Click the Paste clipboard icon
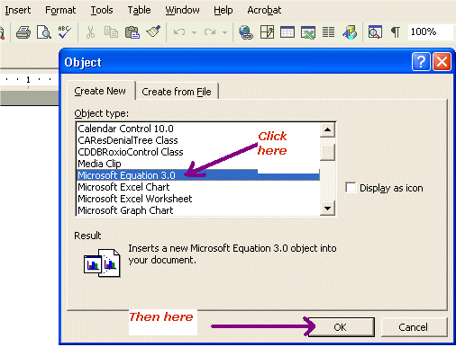The height and width of the screenshot is (347, 456). 132,32
